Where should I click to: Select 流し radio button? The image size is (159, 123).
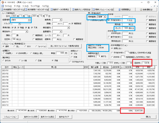14,47
